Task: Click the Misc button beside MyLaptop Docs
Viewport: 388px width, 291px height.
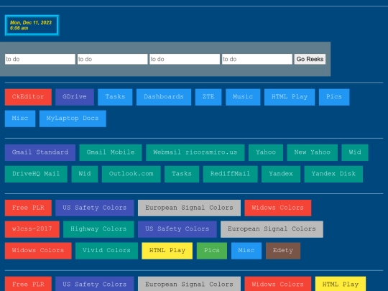Action: tap(20, 119)
